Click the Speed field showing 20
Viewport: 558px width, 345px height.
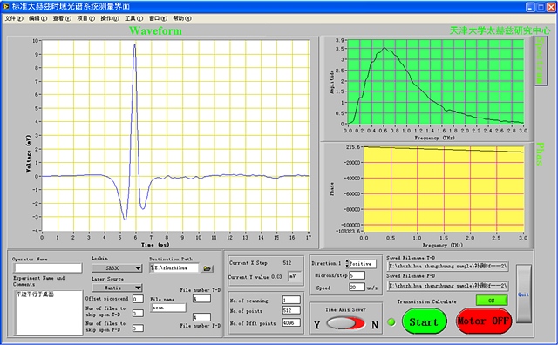357,287
